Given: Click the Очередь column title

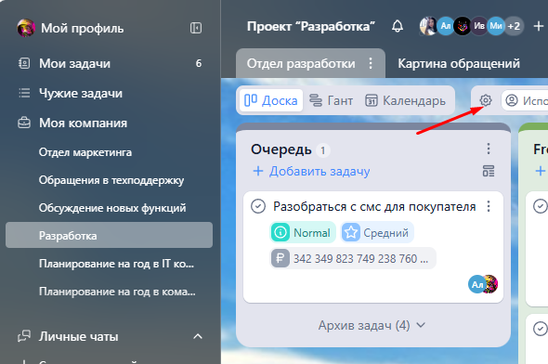Looking at the screenshot, I should (x=281, y=149).
